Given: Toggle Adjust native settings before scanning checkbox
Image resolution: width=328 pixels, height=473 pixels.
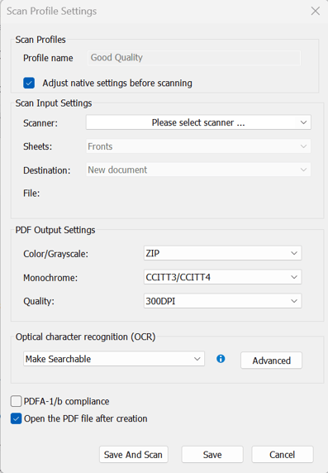Looking at the screenshot, I should [29, 83].
